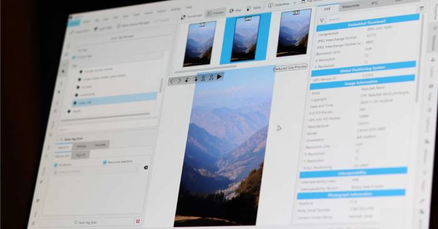Viewport: 438px width, 229px height.
Task: Open the Export menu
Action: coord(161,11)
